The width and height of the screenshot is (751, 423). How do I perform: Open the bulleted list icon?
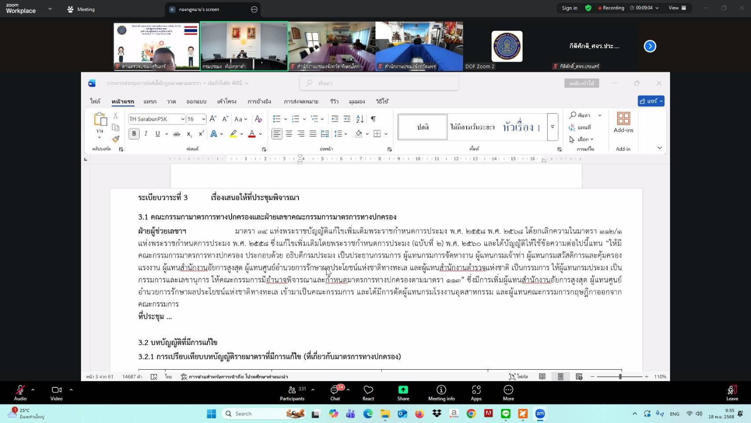coord(276,119)
